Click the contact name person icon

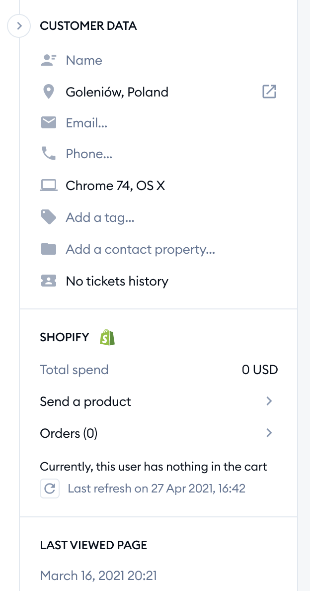[x=49, y=60]
